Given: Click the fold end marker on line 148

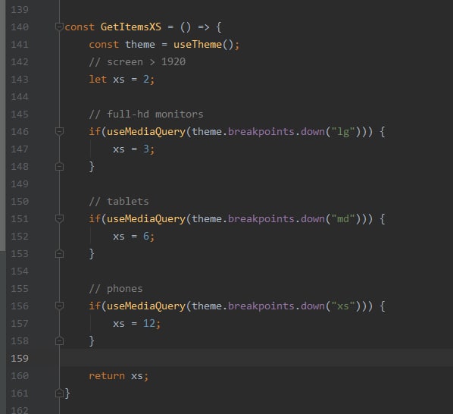Looking at the screenshot, I should coord(59,167).
